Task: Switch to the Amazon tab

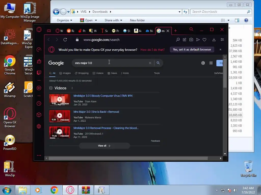Action: tap(138, 31)
